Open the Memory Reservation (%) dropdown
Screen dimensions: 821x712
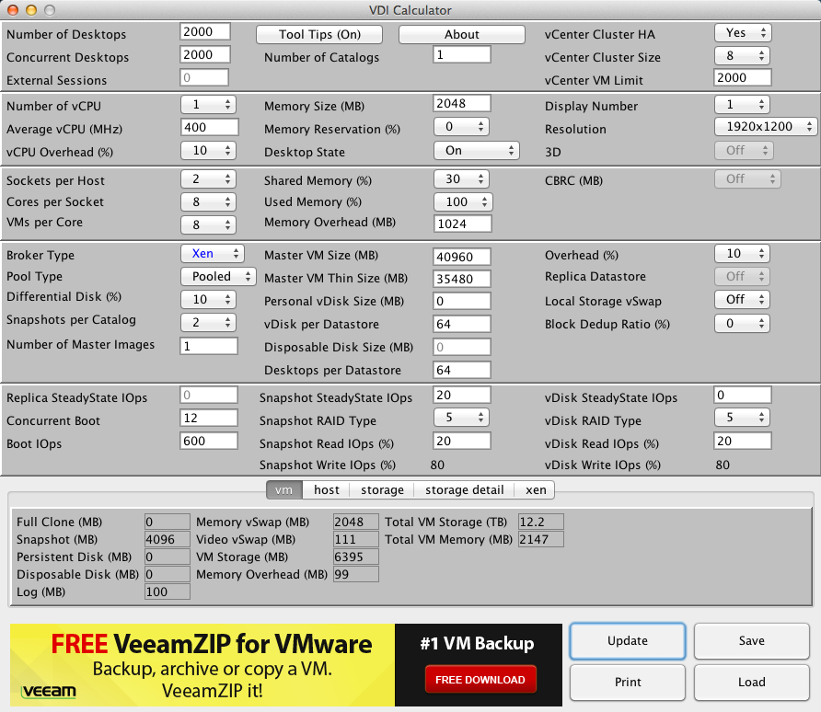[x=461, y=127]
